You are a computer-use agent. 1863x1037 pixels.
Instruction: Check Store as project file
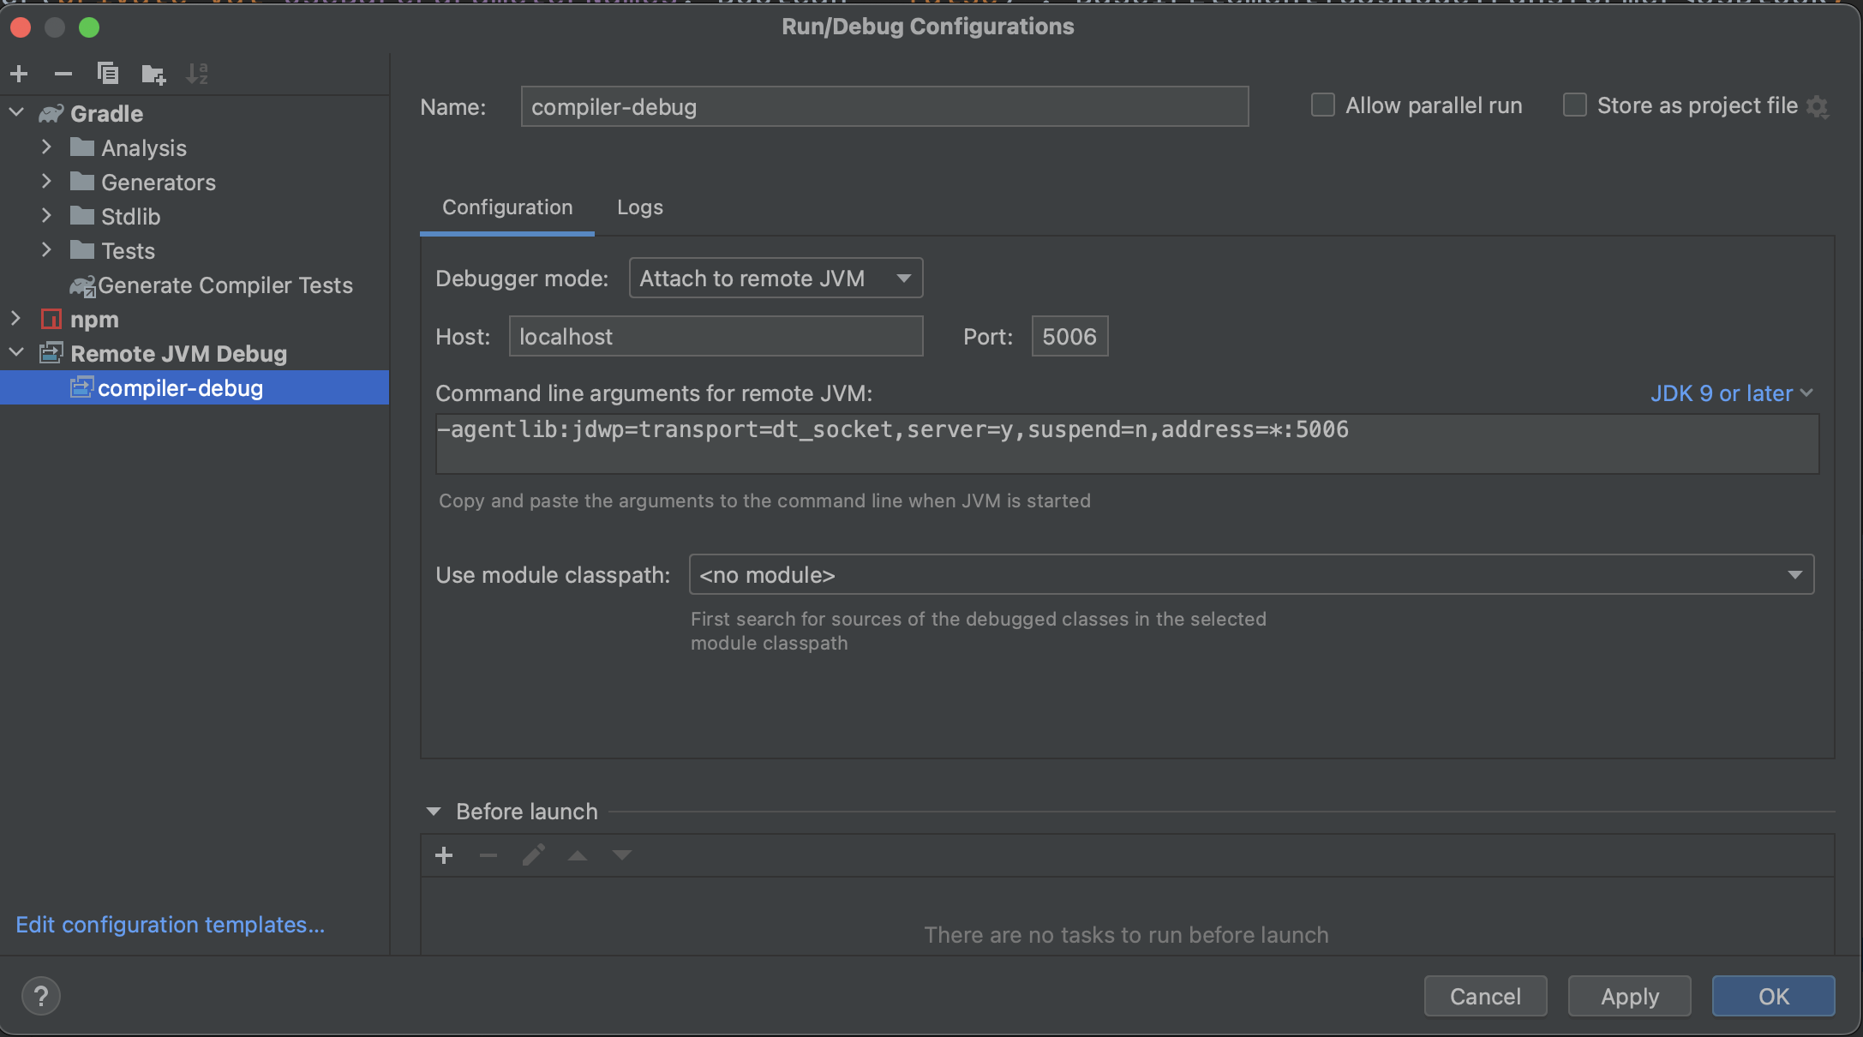point(1575,105)
